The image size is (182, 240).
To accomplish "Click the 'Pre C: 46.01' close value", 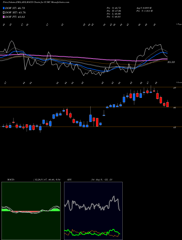I will pos(114,17).
